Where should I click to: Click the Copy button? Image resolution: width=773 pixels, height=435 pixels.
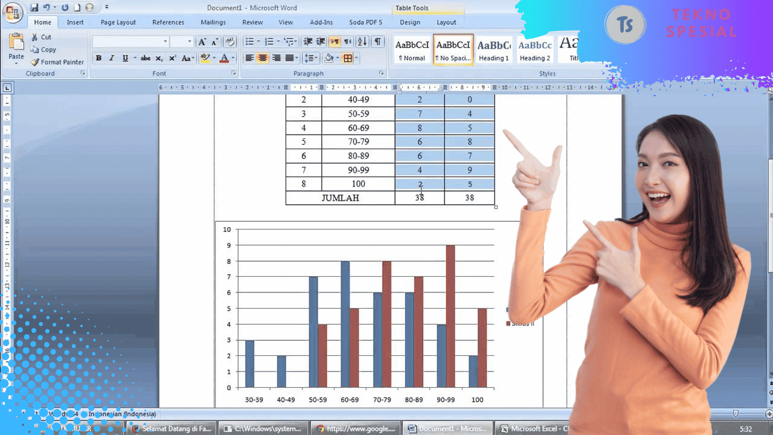(43, 50)
